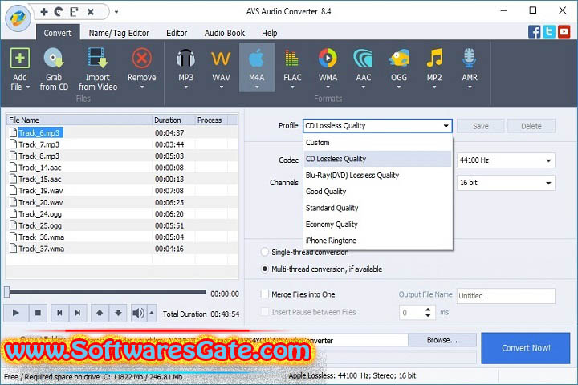Image resolution: width=578 pixels, height=385 pixels.
Task: Choose iPhone Ringtone profile
Action: [x=378, y=241]
